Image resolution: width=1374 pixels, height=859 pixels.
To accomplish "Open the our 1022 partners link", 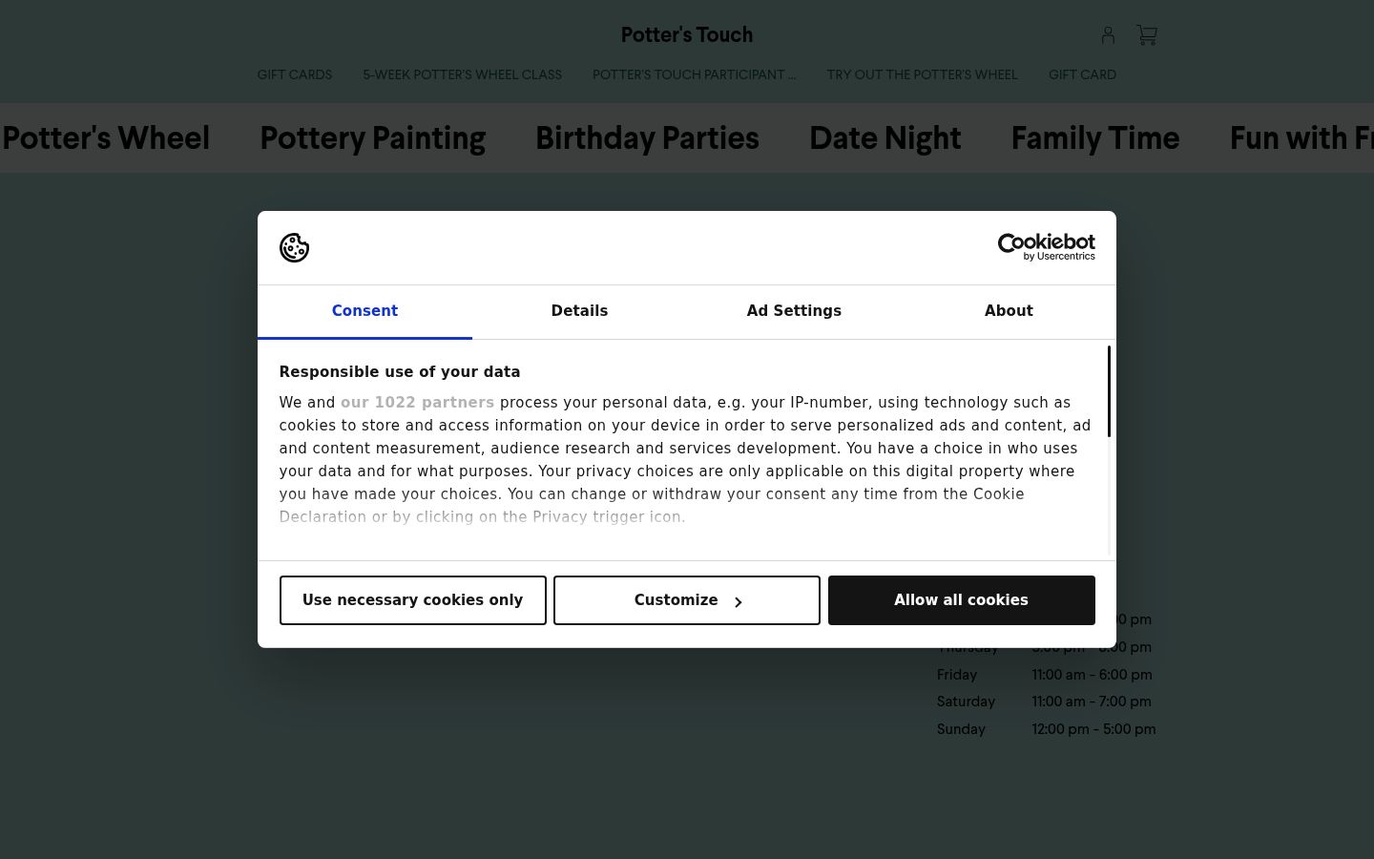I will (x=417, y=403).
